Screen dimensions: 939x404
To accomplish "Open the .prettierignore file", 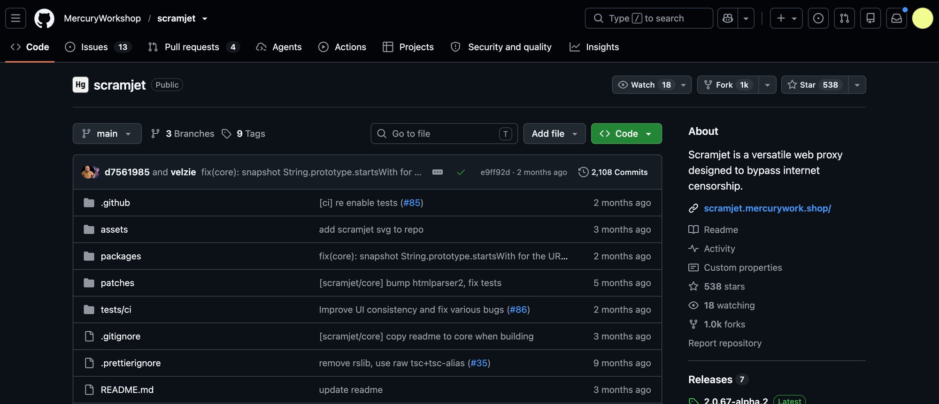I will click(x=131, y=363).
